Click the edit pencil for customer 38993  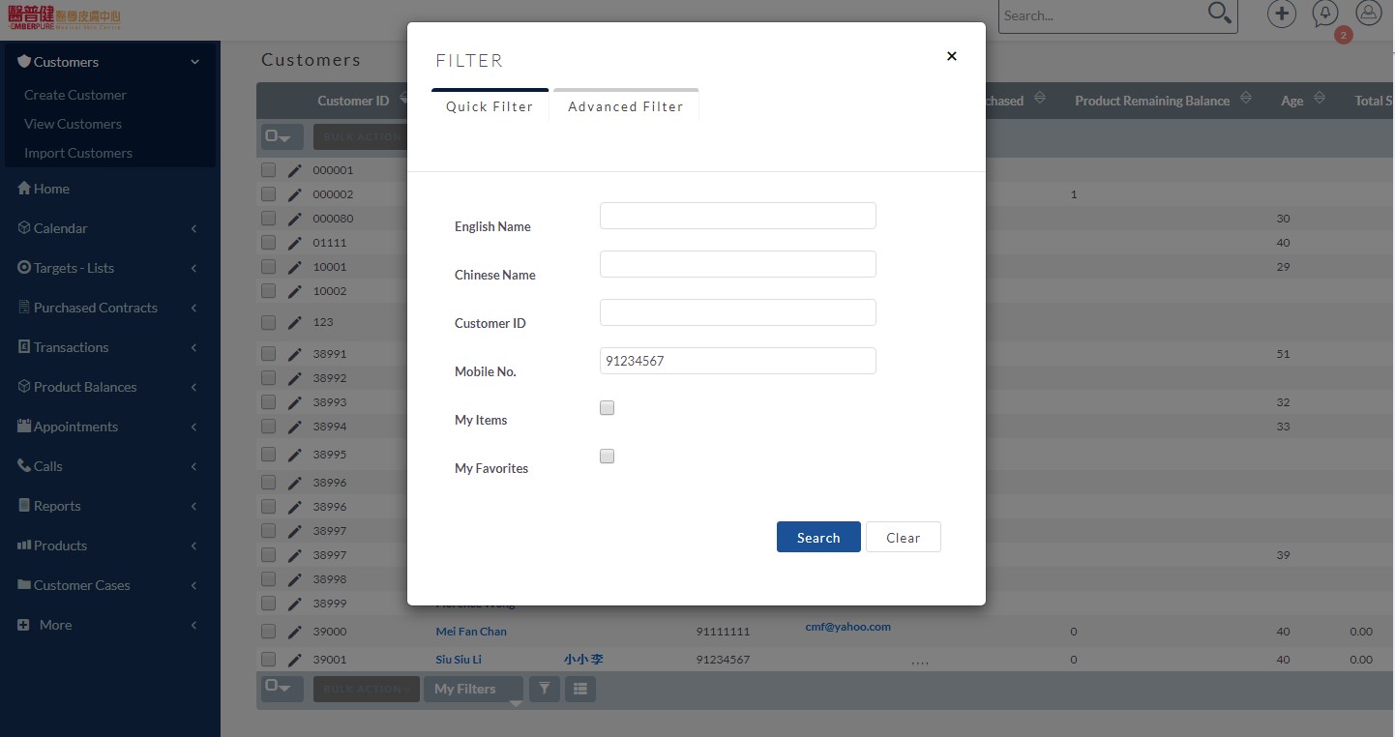pyautogui.click(x=295, y=402)
